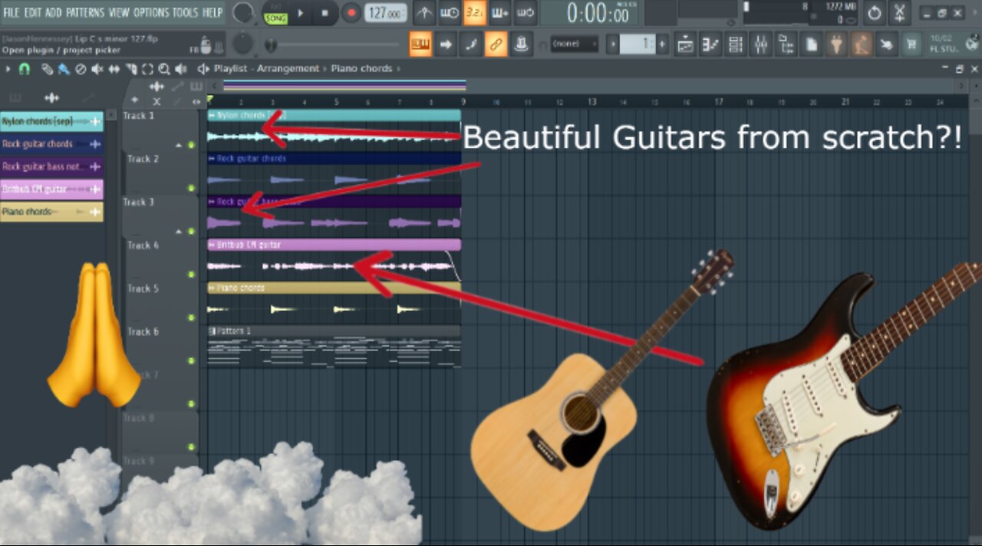Viewport: 982px width, 546px height.
Task: Open the Playlist view icon
Action: pos(685,44)
